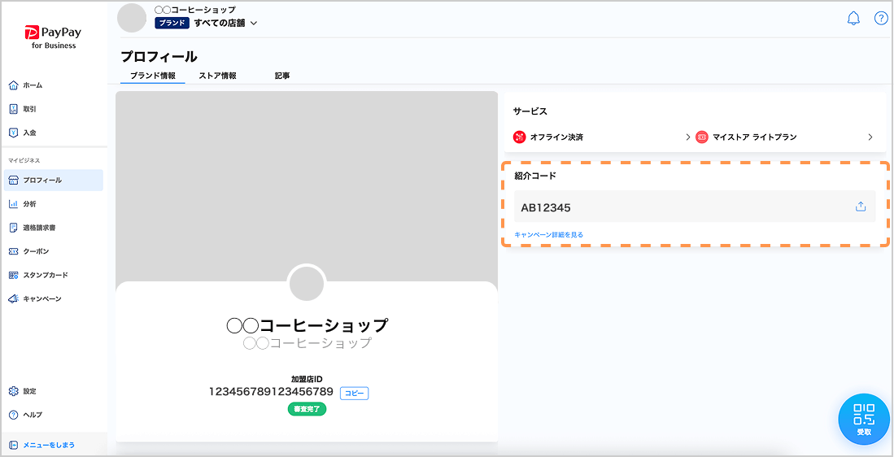
Task: Open クーポン in the sidebar
Action: click(36, 251)
